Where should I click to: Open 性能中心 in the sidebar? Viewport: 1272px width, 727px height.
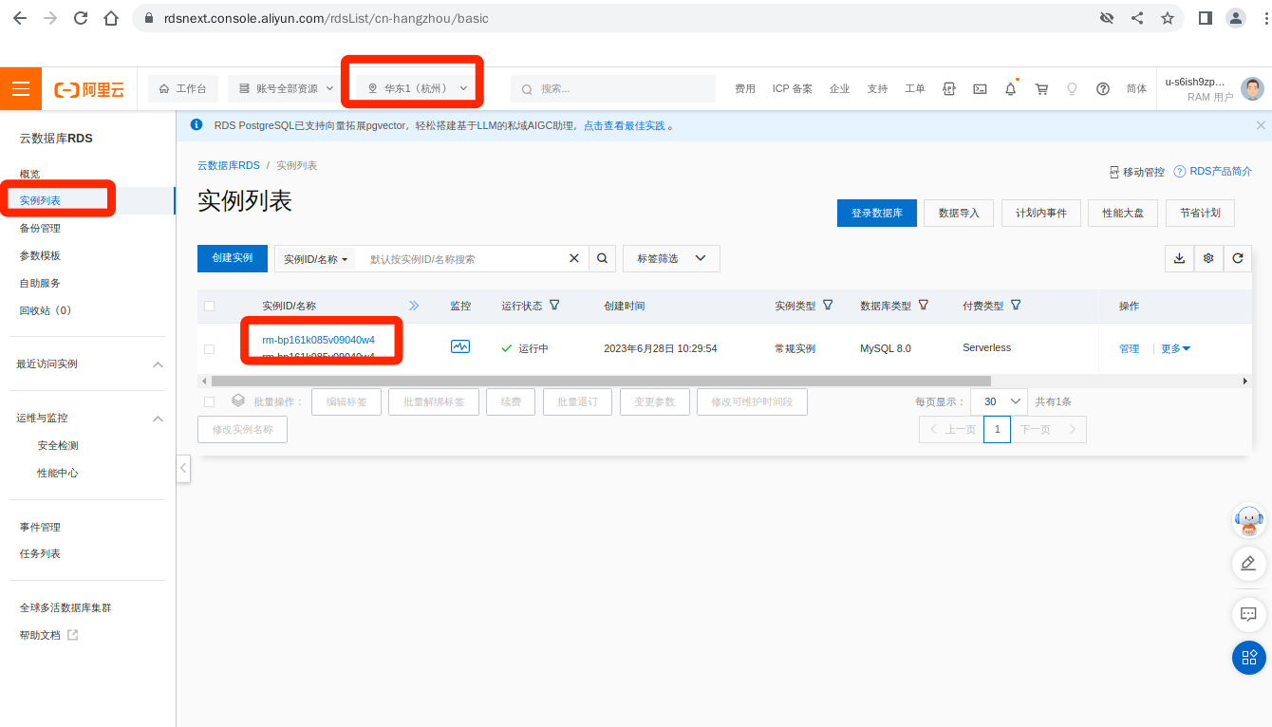click(x=58, y=473)
